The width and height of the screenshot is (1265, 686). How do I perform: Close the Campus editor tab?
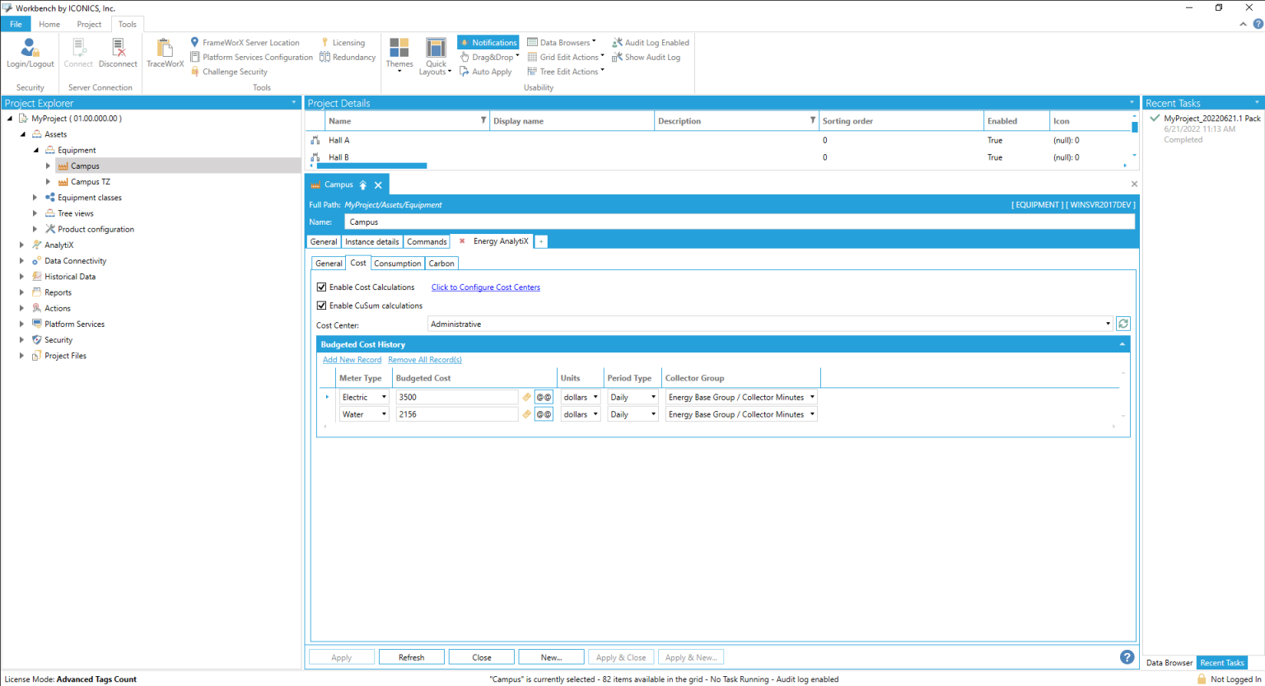click(x=378, y=185)
